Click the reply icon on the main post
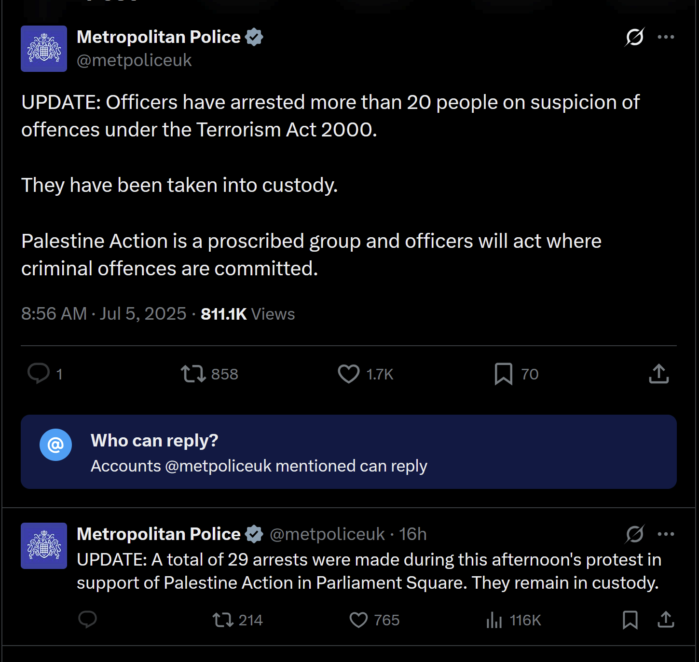This screenshot has height=662, width=699. click(x=39, y=374)
